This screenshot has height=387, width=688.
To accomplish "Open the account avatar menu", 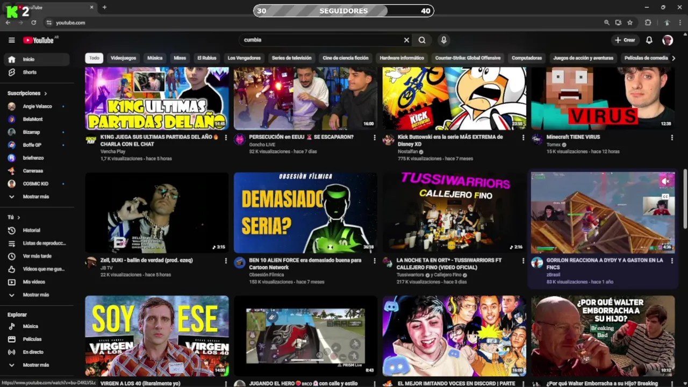I will tap(668, 40).
